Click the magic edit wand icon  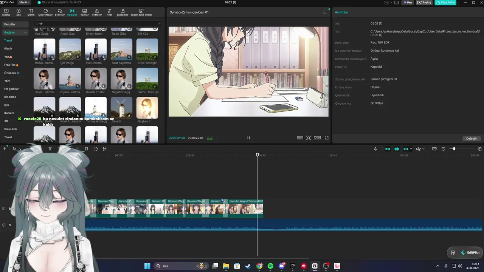[x=104, y=149]
